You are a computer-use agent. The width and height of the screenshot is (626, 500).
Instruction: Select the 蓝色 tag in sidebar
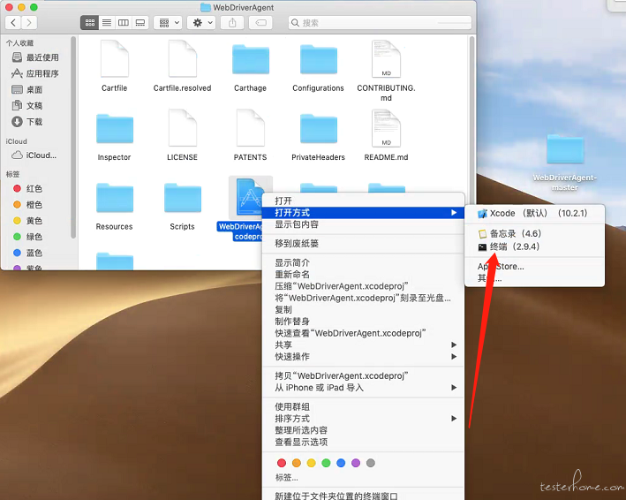click(28, 253)
